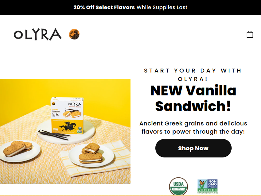Image resolution: width=261 pixels, height=196 pixels.
Task: Select the NEW Vanilla Sandwich! headline
Action: (193, 98)
